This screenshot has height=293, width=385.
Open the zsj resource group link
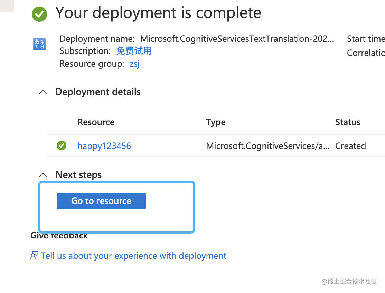coord(134,64)
